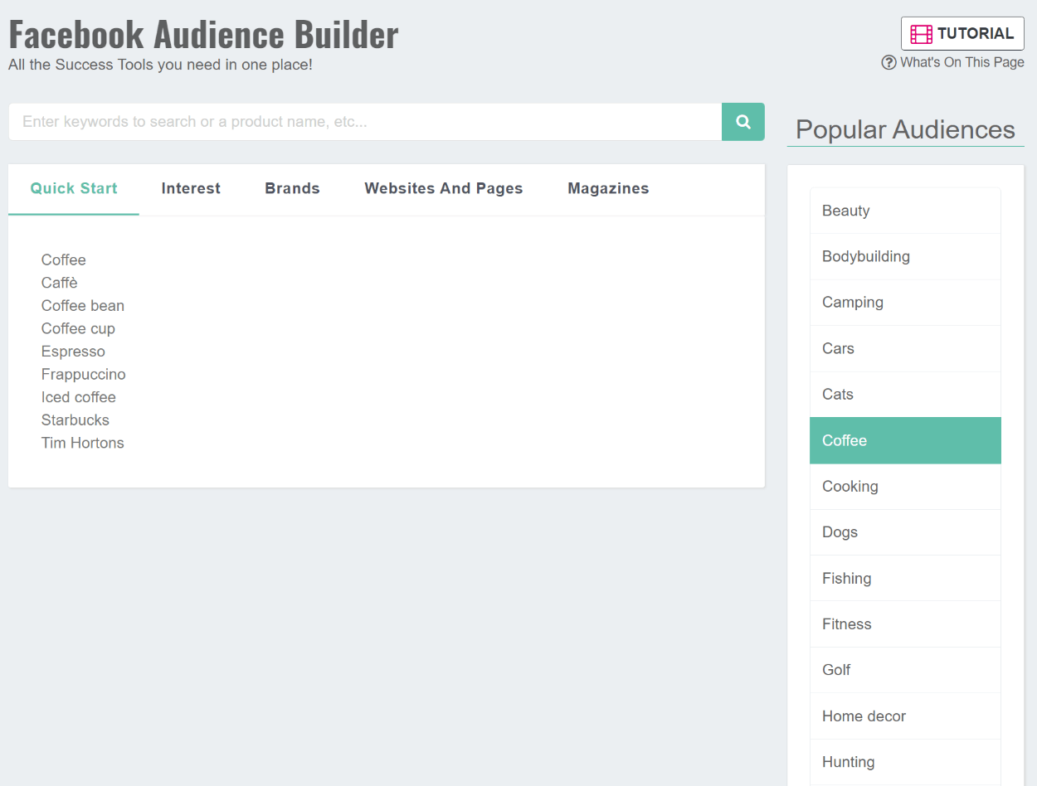Select the Starbucks keyword
This screenshot has height=786, width=1037.
[x=75, y=420]
